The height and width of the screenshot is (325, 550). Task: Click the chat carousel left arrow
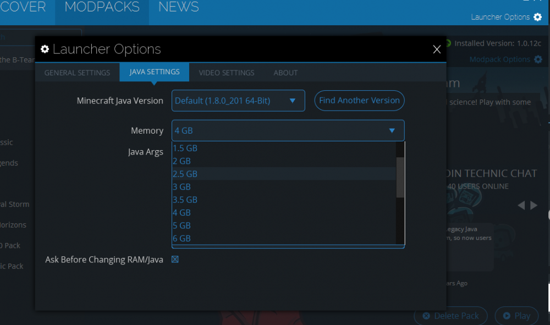tap(521, 205)
